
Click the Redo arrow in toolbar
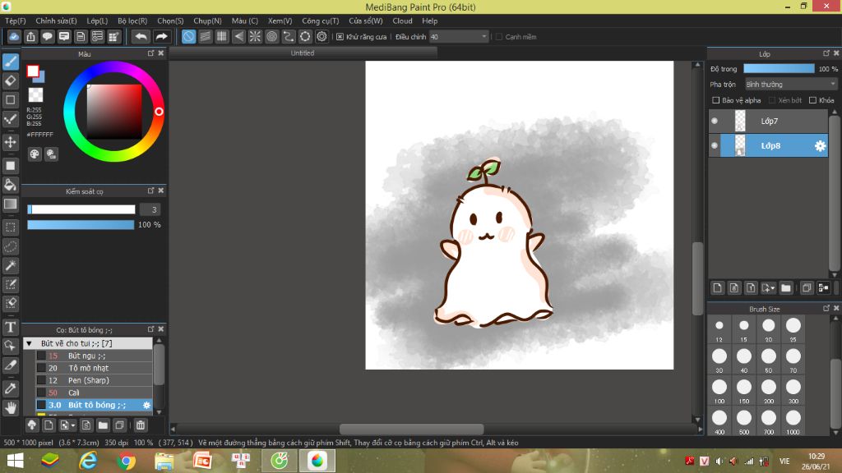click(161, 36)
